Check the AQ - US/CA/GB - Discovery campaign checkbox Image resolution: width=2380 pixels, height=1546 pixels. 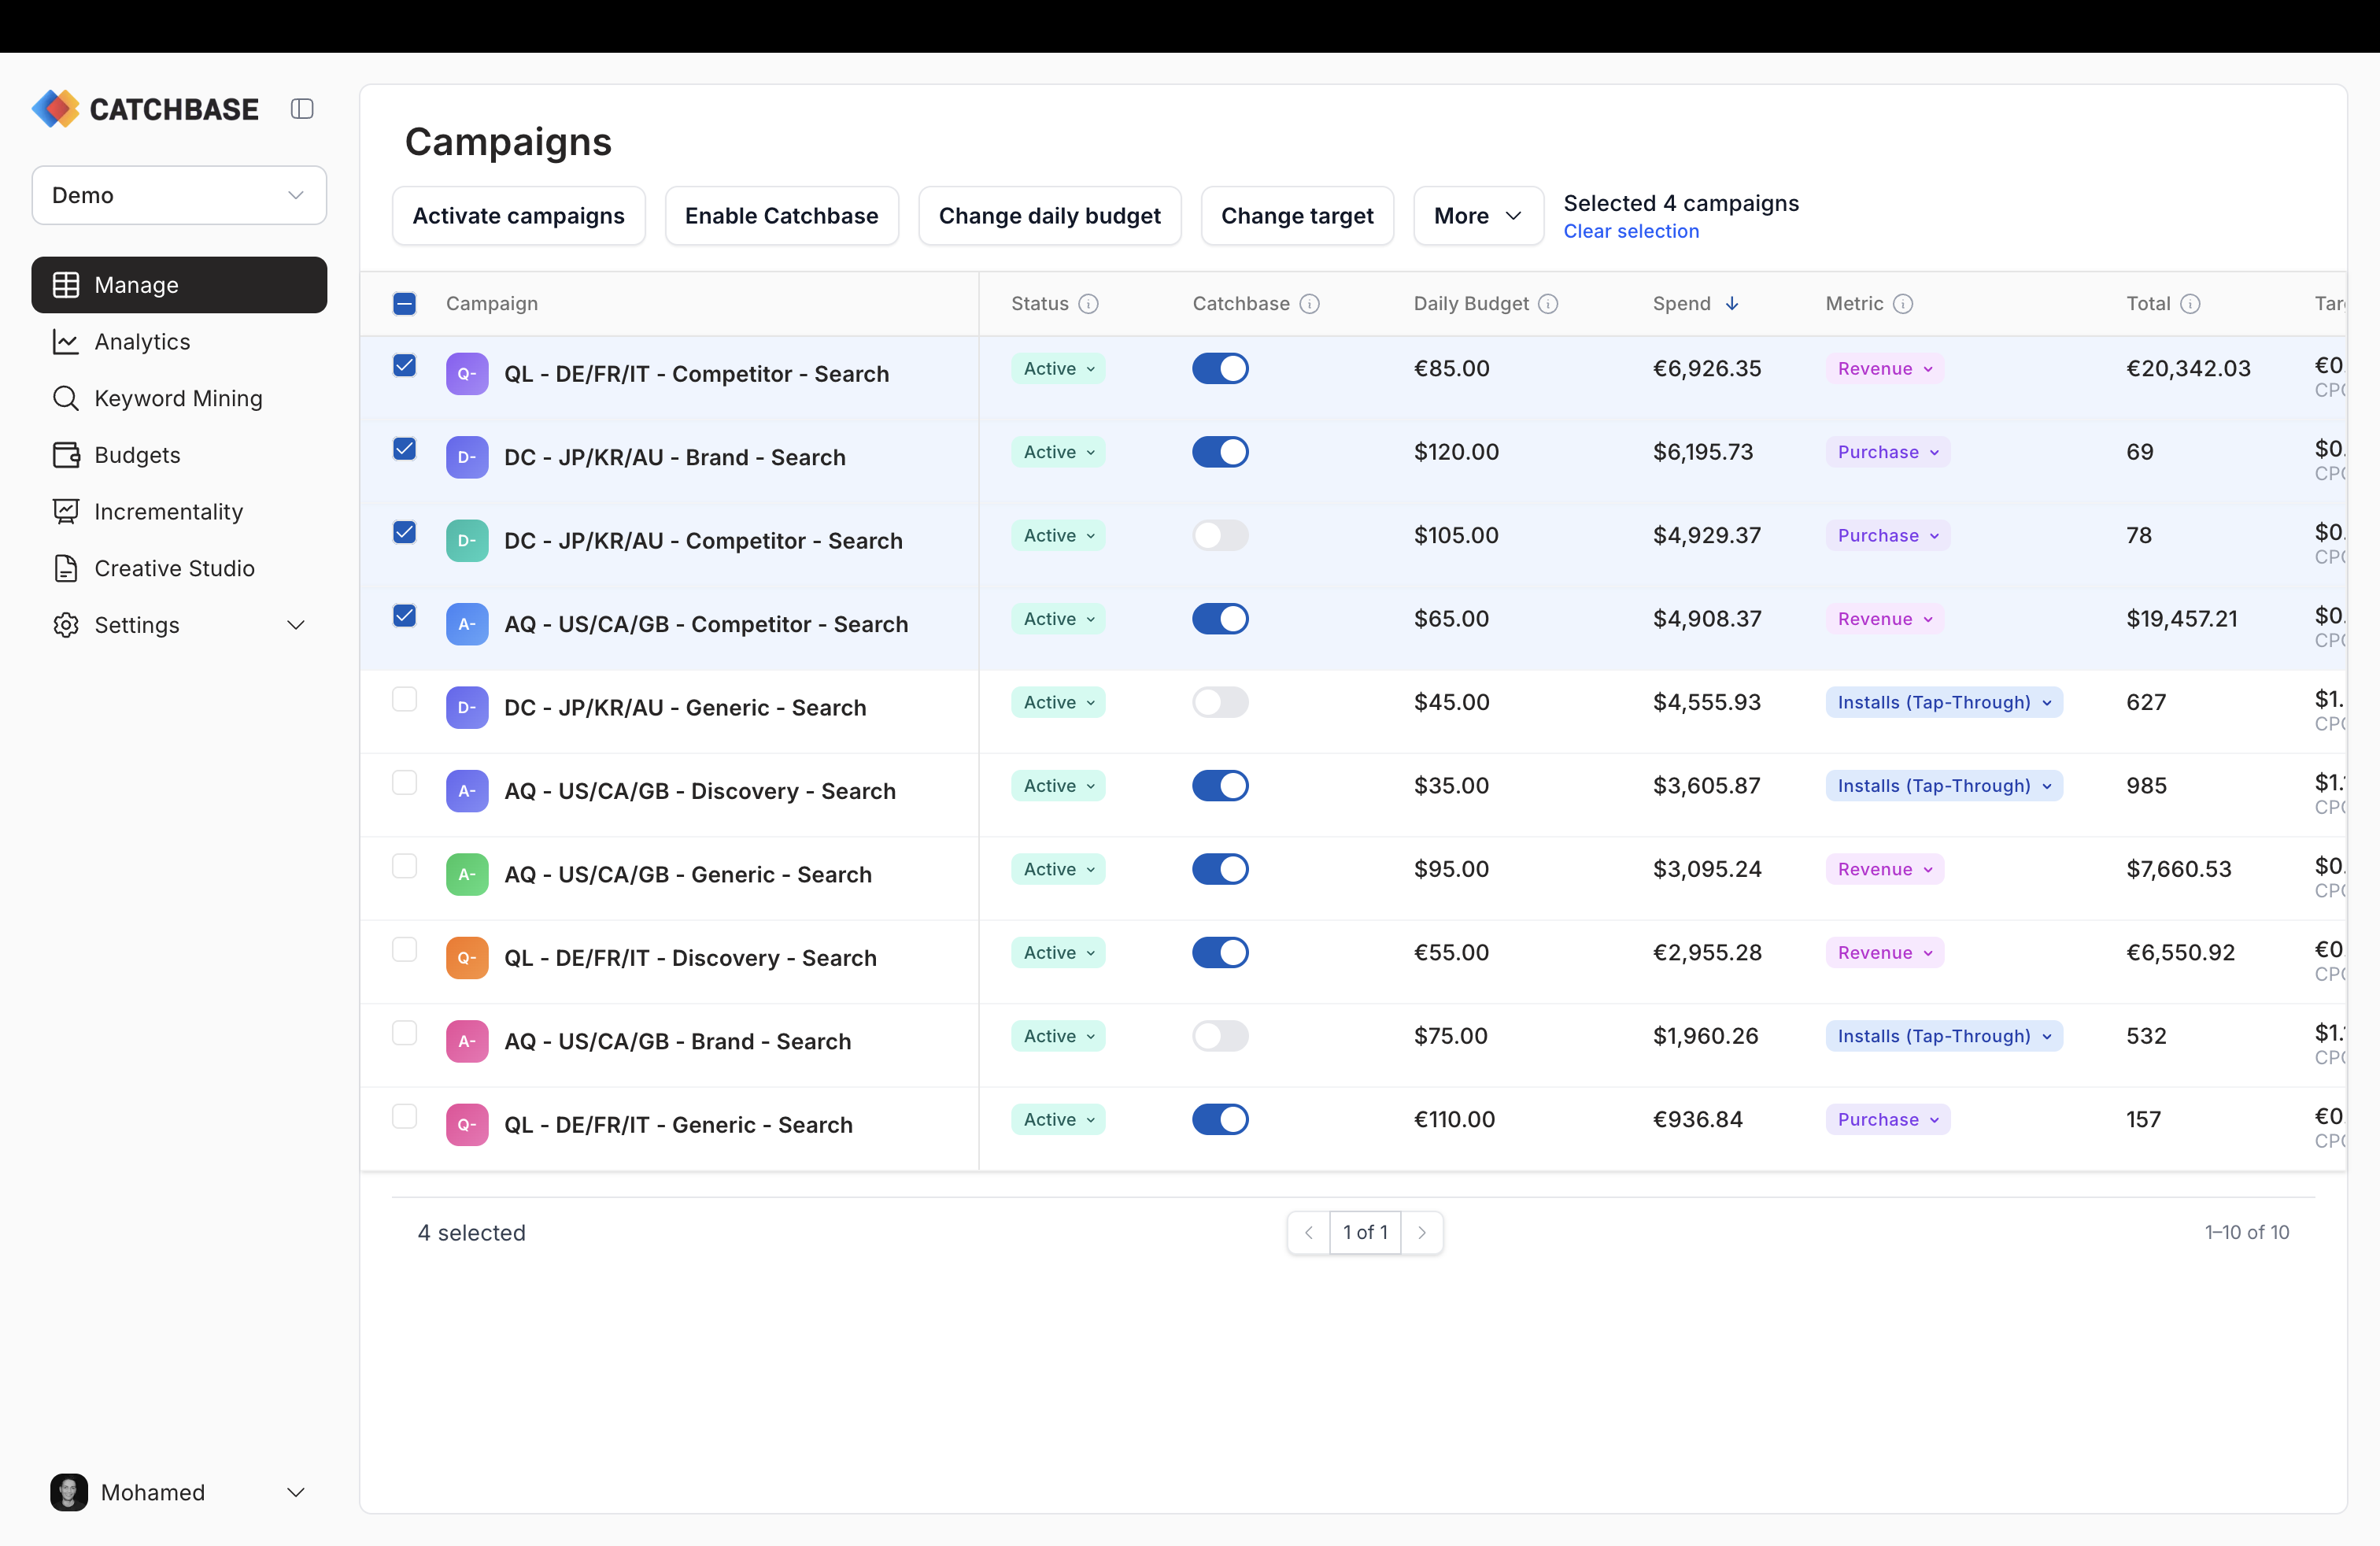click(404, 783)
